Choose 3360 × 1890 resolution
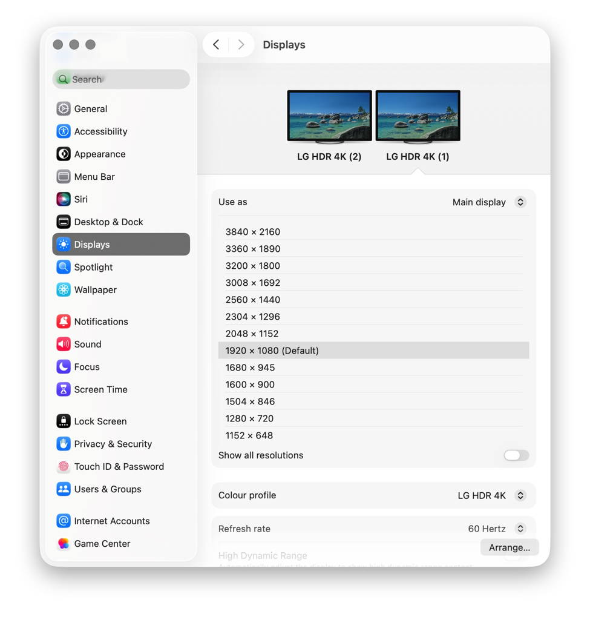590x620 pixels. pyautogui.click(x=373, y=249)
